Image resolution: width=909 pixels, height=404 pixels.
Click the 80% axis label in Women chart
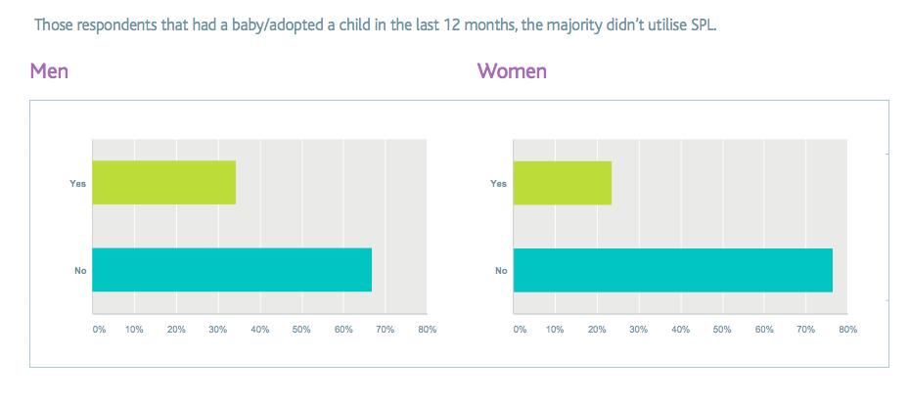[x=847, y=330]
